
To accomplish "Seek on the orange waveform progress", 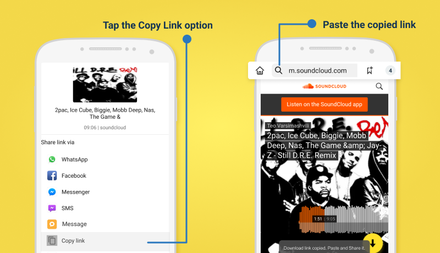I will pos(311,219).
